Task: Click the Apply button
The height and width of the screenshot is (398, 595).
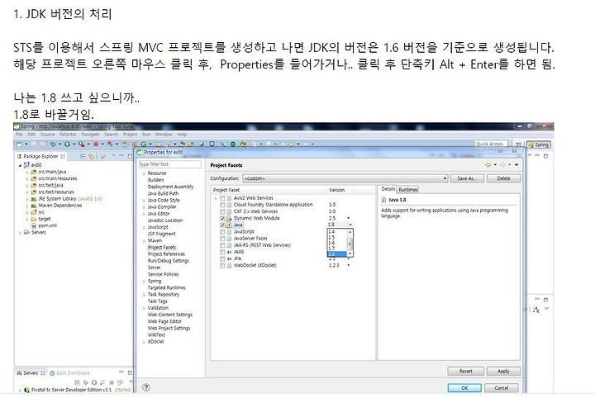Action: click(503, 372)
